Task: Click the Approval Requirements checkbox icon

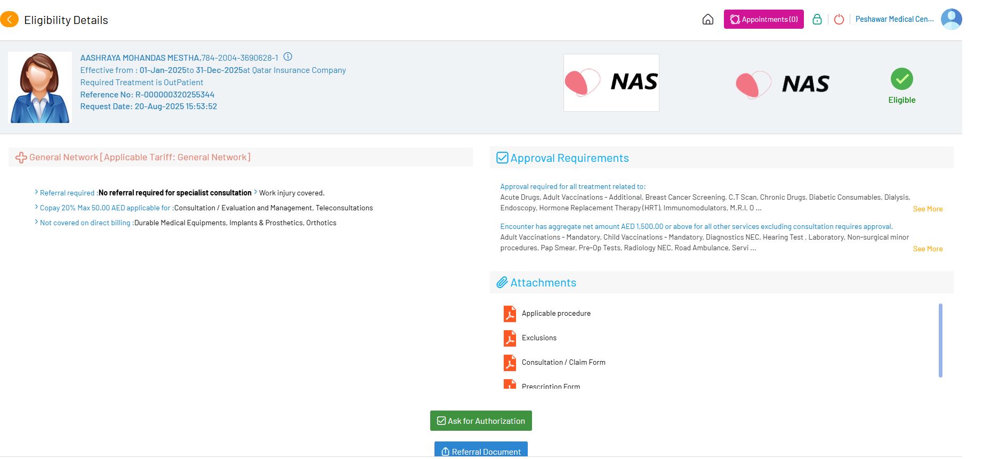Action: click(x=502, y=158)
